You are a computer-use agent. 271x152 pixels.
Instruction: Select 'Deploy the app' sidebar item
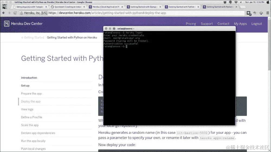click(31, 102)
